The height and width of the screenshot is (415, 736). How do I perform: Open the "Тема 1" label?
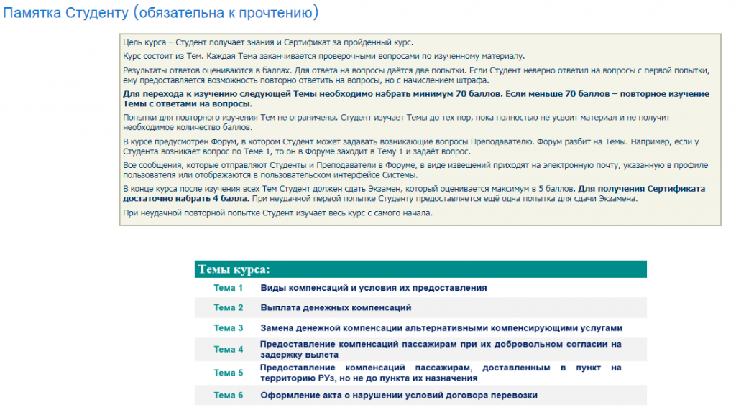click(x=229, y=288)
